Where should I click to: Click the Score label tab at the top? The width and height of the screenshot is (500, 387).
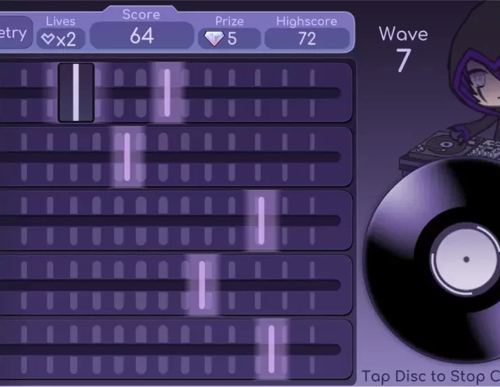pyautogui.click(x=141, y=14)
